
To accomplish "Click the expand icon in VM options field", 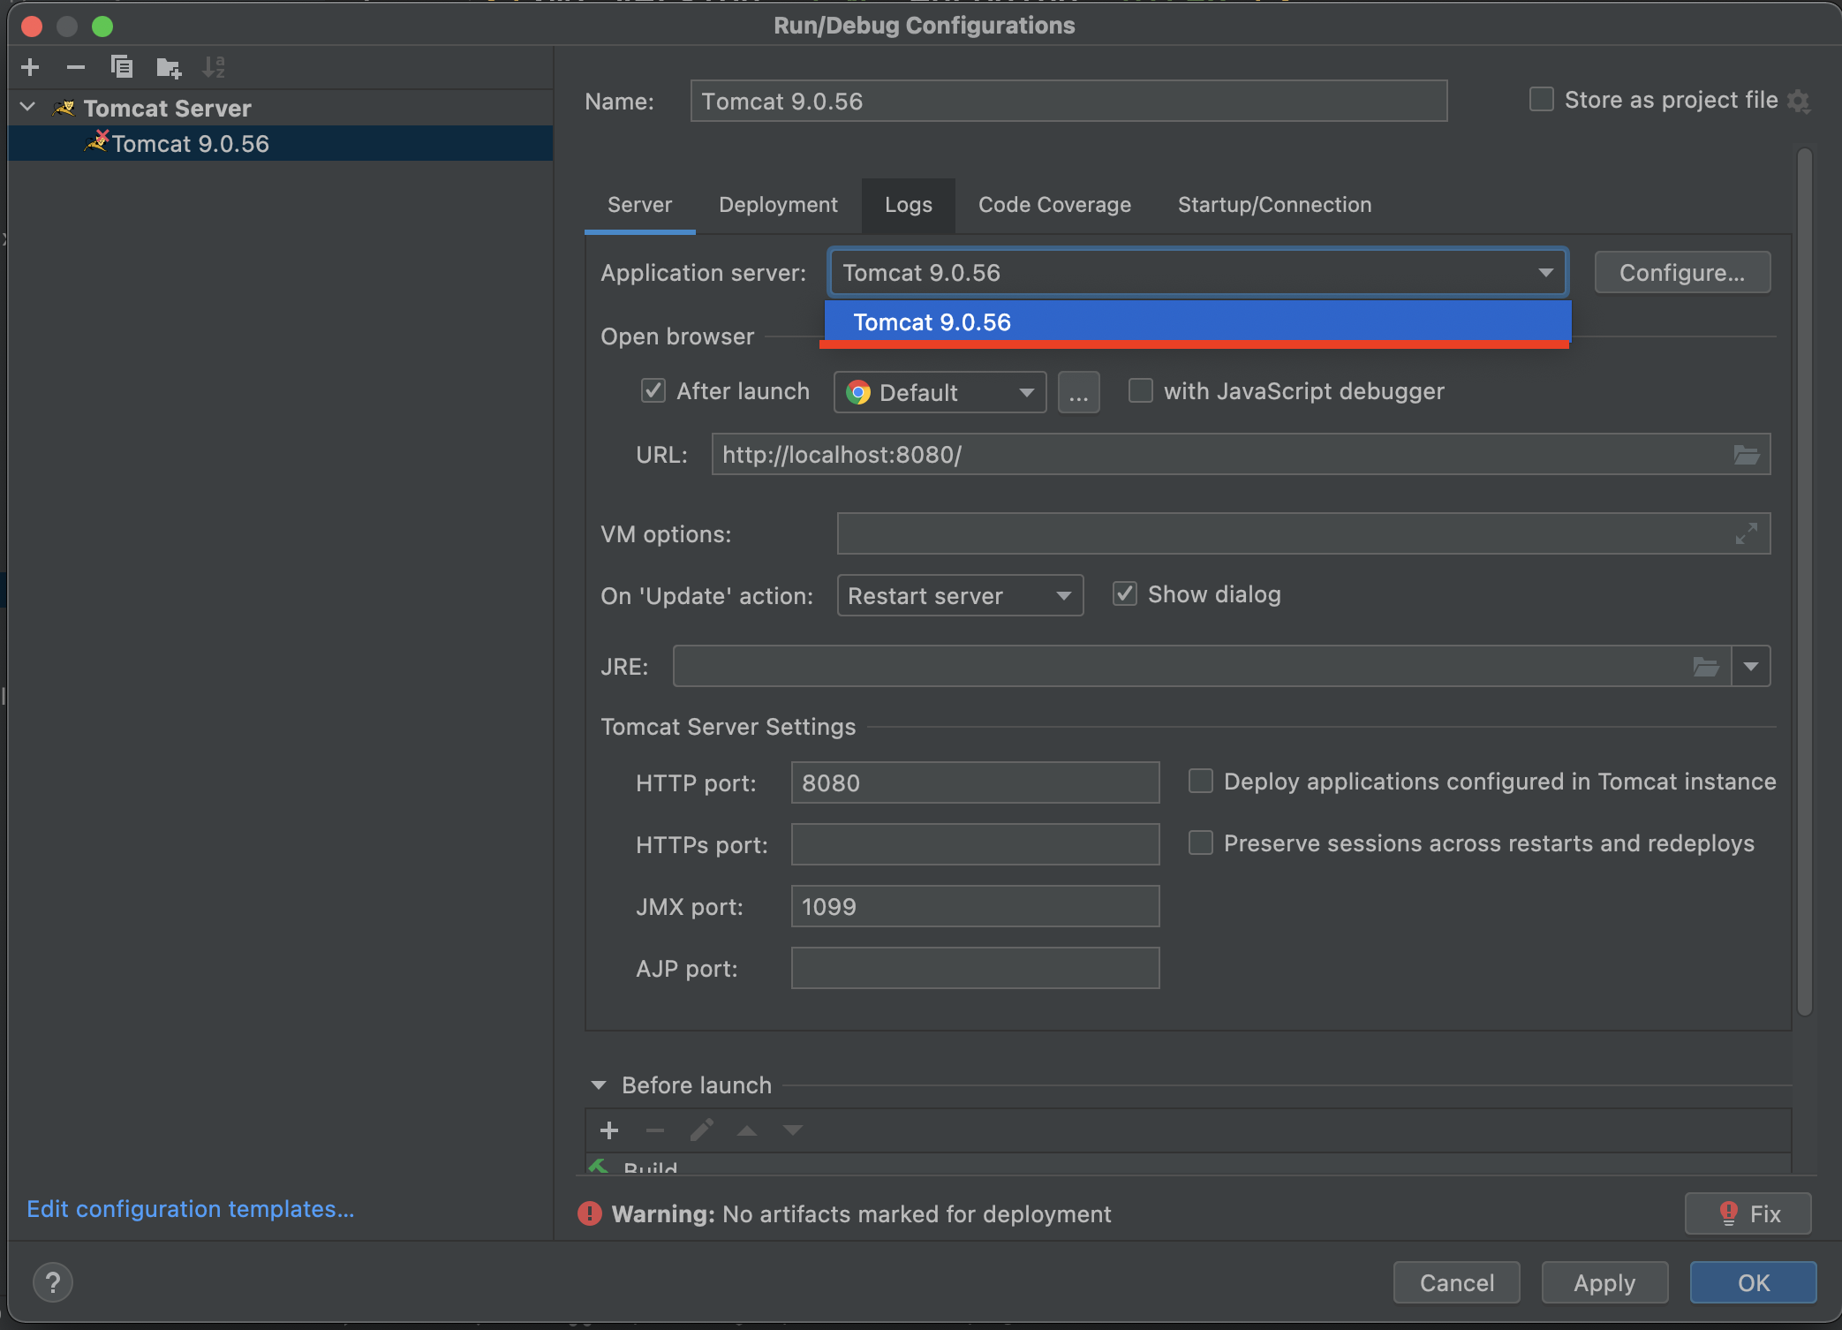I will 1746,534.
